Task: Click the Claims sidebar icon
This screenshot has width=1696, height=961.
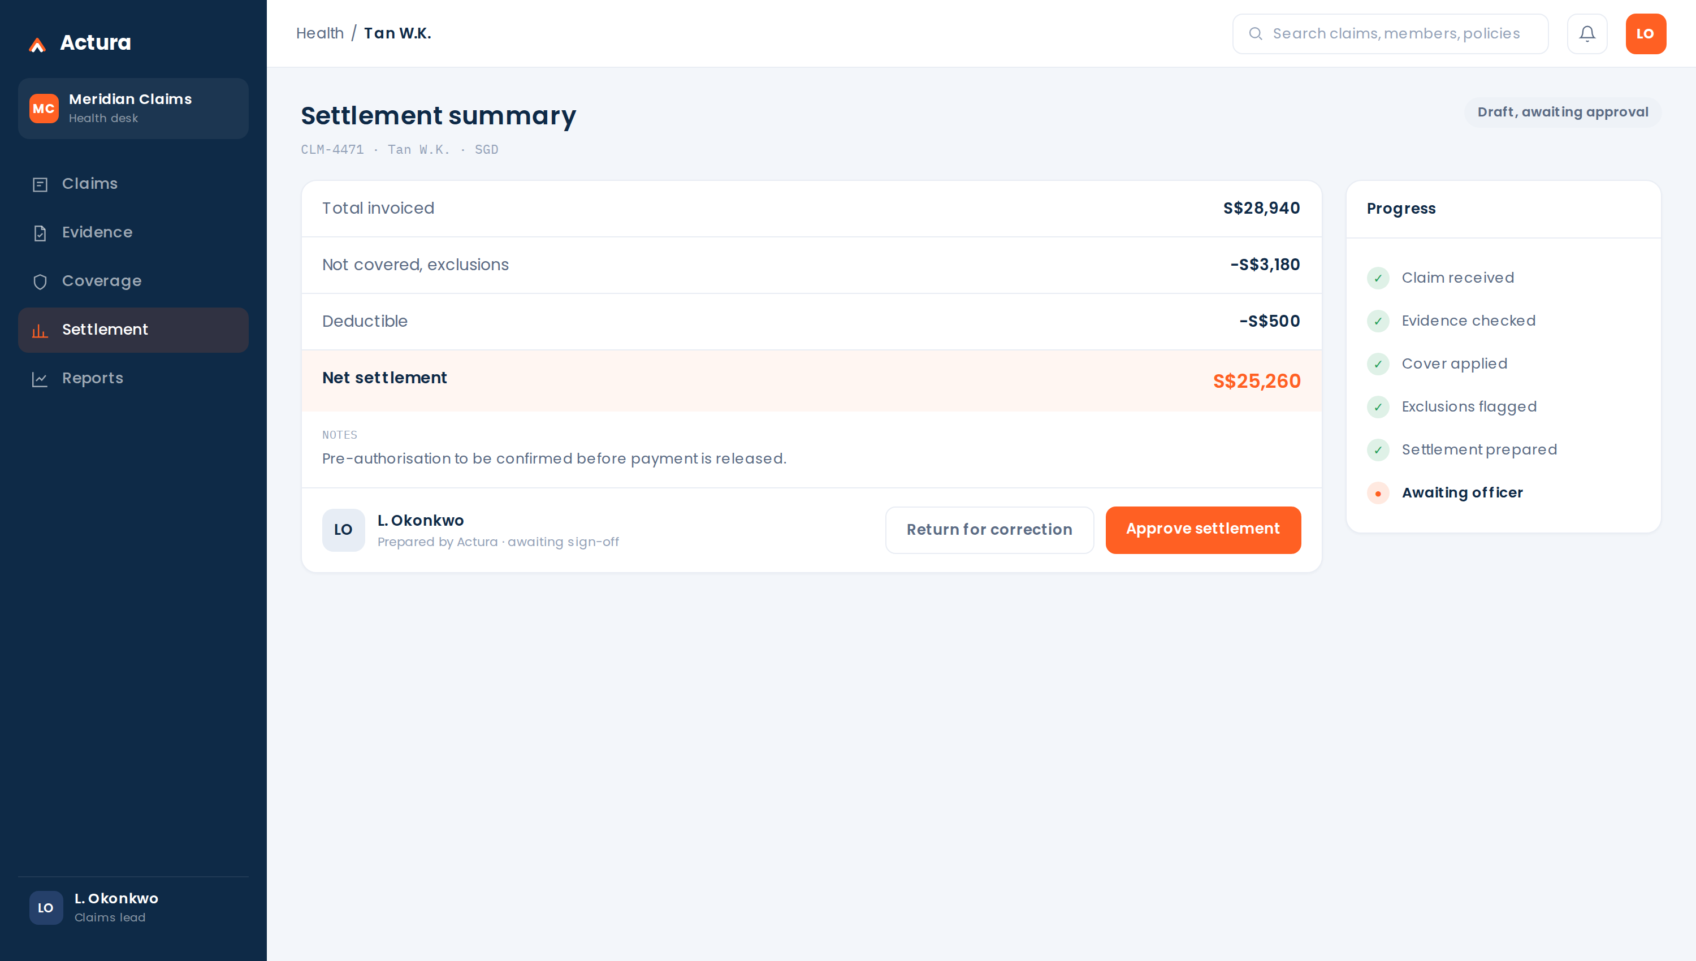Action: [x=40, y=184]
